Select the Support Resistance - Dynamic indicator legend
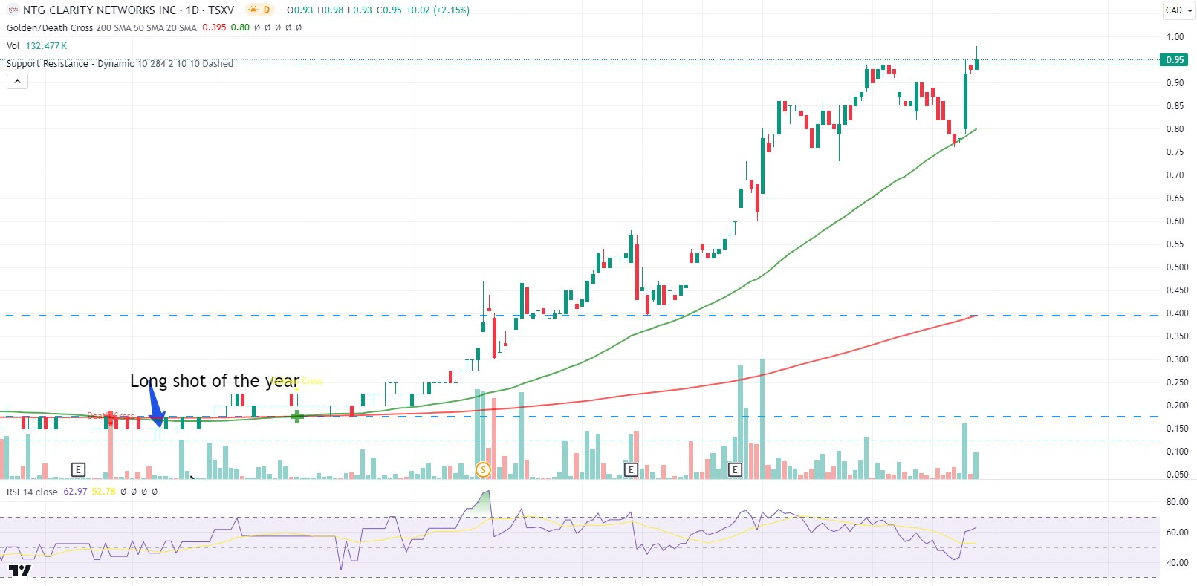The width and height of the screenshot is (1197, 586). (x=120, y=63)
